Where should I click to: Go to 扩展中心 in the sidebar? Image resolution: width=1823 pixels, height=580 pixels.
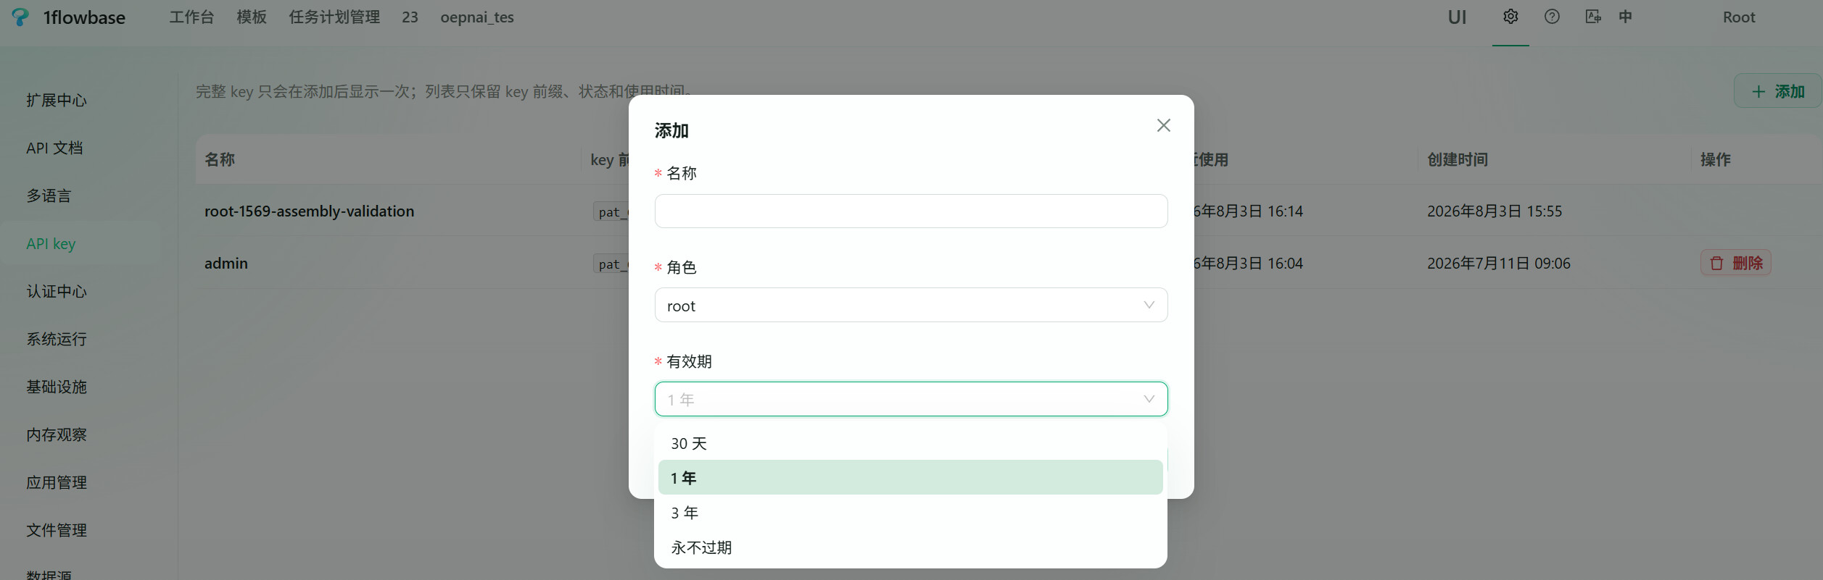(x=57, y=100)
